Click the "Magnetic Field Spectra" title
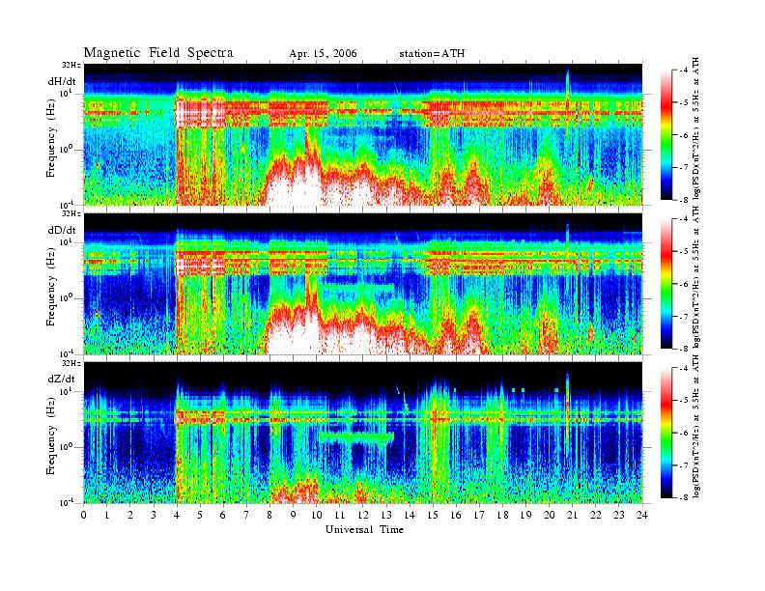The height and width of the screenshot is (591, 765). click(158, 53)
